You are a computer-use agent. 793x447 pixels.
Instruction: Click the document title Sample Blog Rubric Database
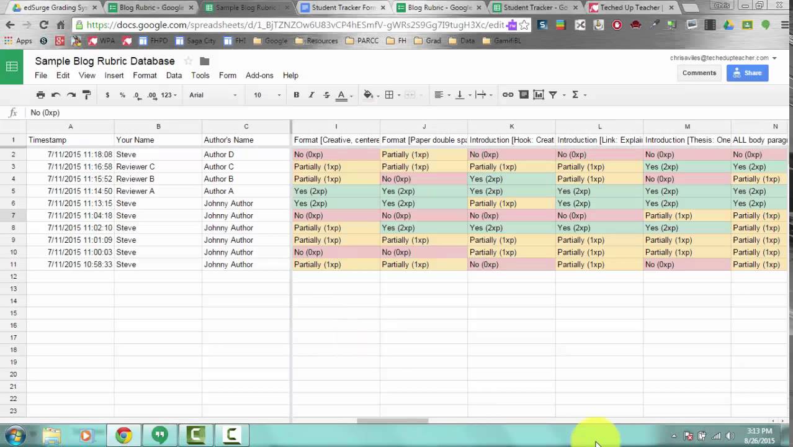point(105,61)
